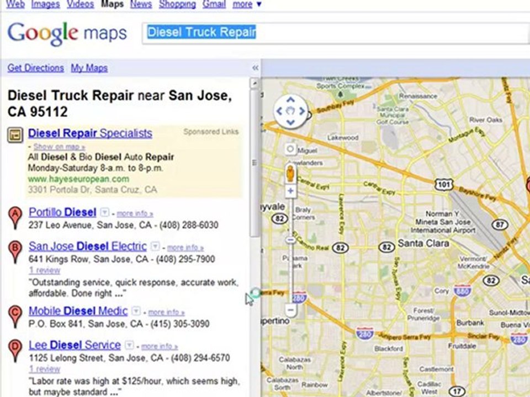
Task: Click the results panel scrollbar thumb
Action: [x=255, y=163]
